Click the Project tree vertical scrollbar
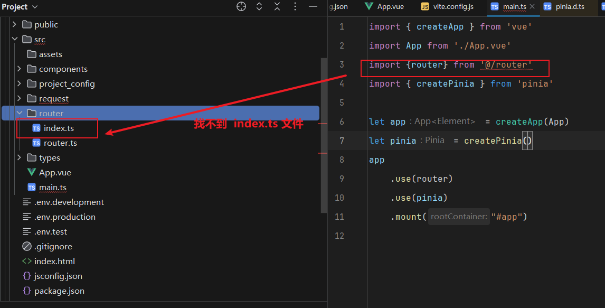The width and height of the screenshot is (605, 308). coord(323,135)
